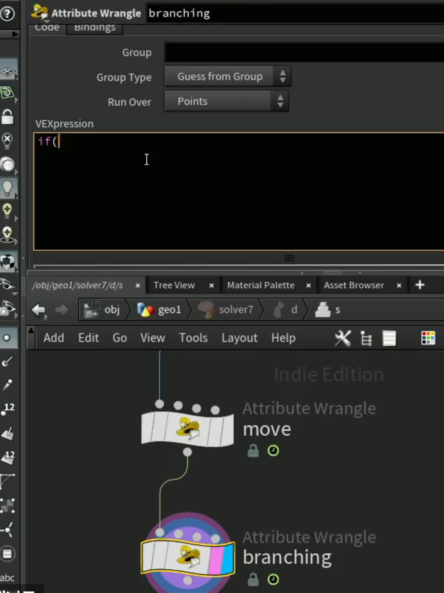The width and height of the screenshot is (444, 593).
Task: Click the wrench tools icon in network toolbar
Action: pos(343,338)
